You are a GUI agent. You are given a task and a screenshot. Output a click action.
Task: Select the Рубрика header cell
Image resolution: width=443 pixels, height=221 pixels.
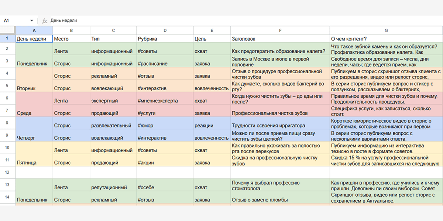coord(165,39)
